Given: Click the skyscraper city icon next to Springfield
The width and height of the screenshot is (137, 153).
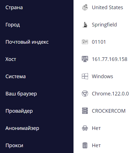Looking at the screenshot, I should coord(85,24).
